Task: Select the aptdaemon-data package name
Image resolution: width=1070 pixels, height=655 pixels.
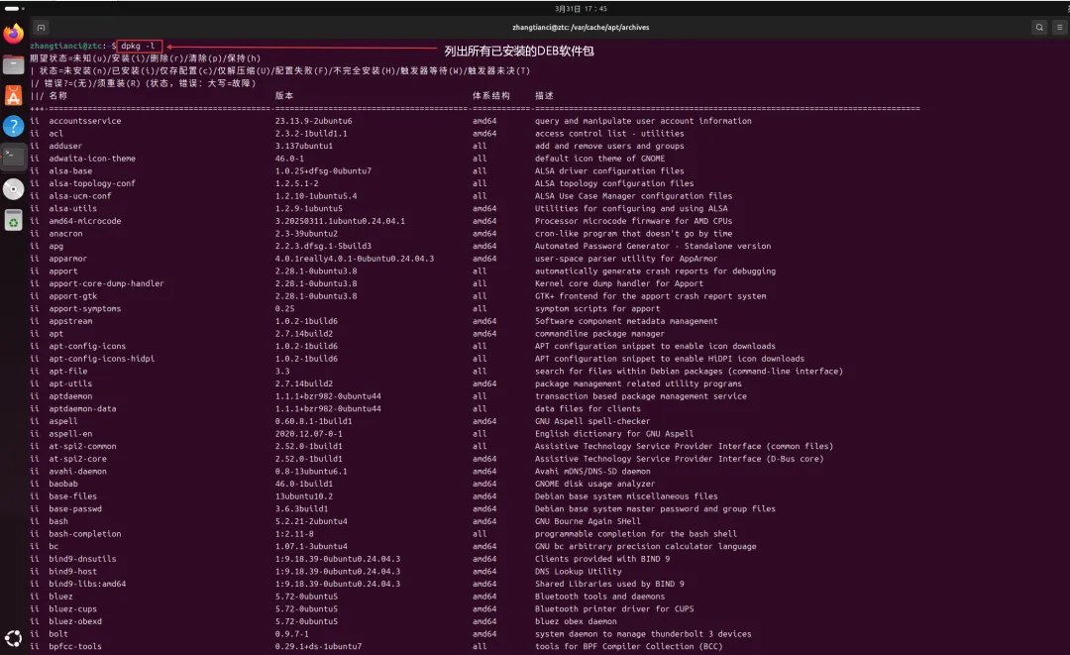Action: 82,408
